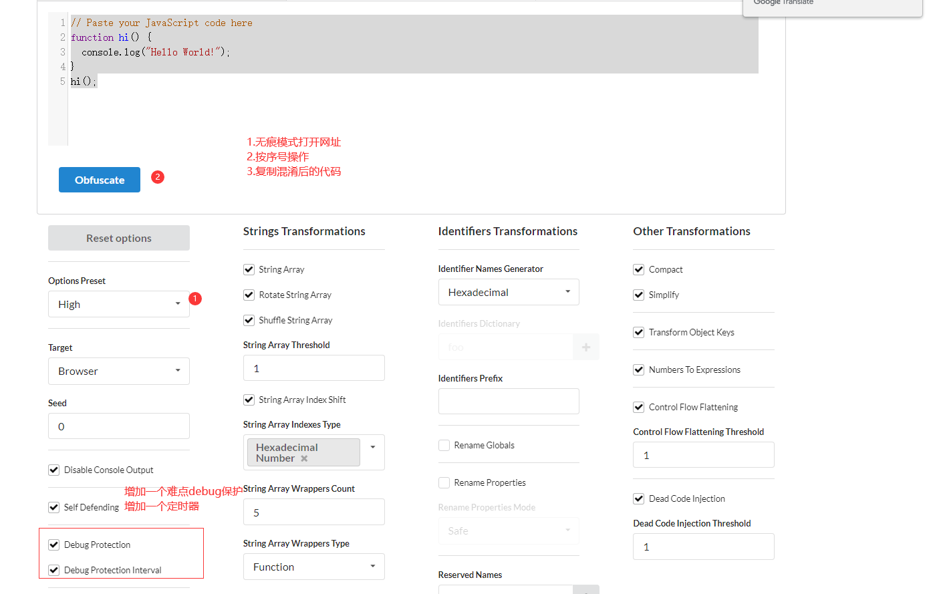This screenshot has width=937, height=594.
Task: Open the Options Preset dropdown
Action: (x=119, y=304)
